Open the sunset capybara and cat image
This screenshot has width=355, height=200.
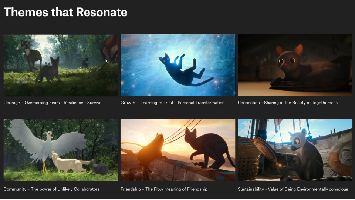click(x=178, y=150)
